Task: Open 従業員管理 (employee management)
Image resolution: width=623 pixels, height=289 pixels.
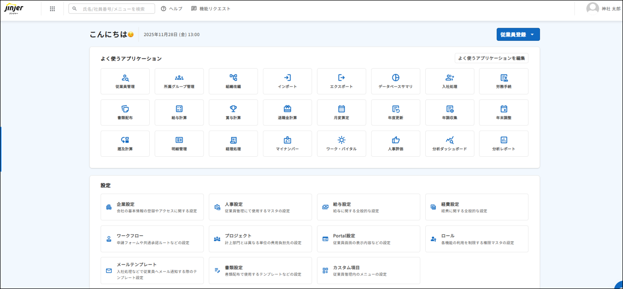Action: [x=125, y=81]
